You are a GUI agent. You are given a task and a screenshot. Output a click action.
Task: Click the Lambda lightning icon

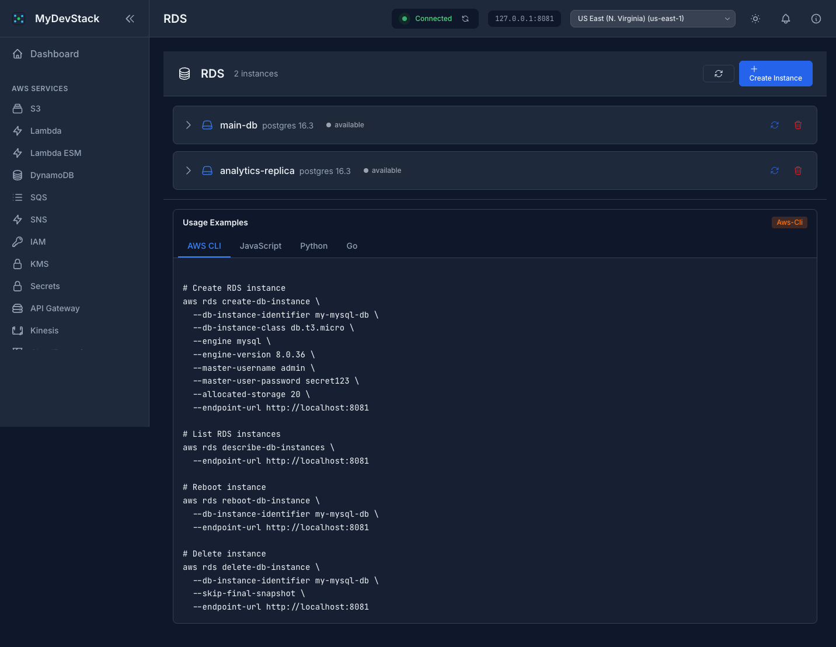click(18, 131)
